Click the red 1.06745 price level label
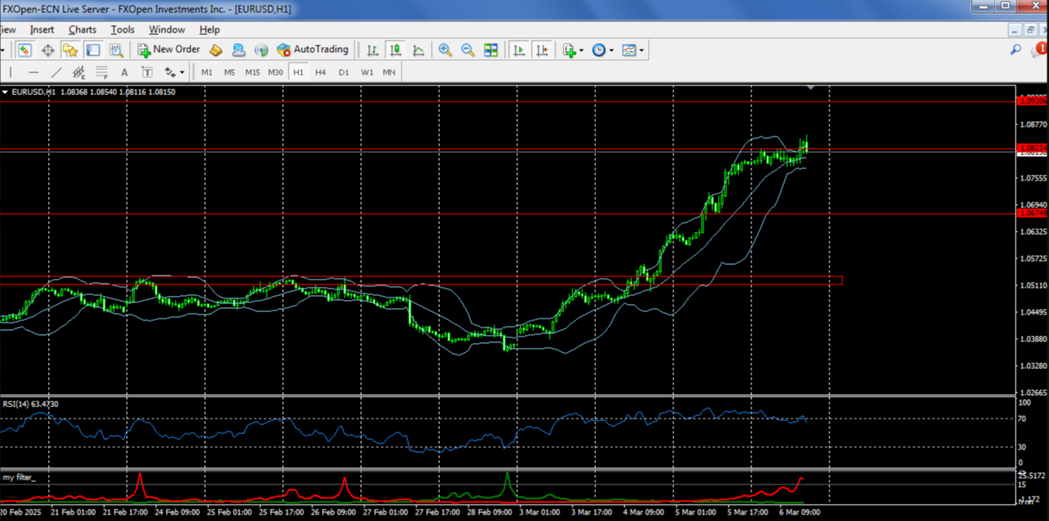Screen dimensions: 1049x521 1032,213
